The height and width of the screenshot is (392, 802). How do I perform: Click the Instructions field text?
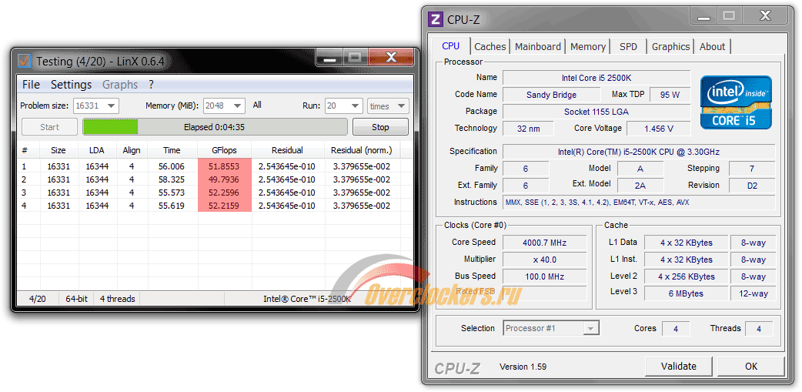click(x=639, y=202)
